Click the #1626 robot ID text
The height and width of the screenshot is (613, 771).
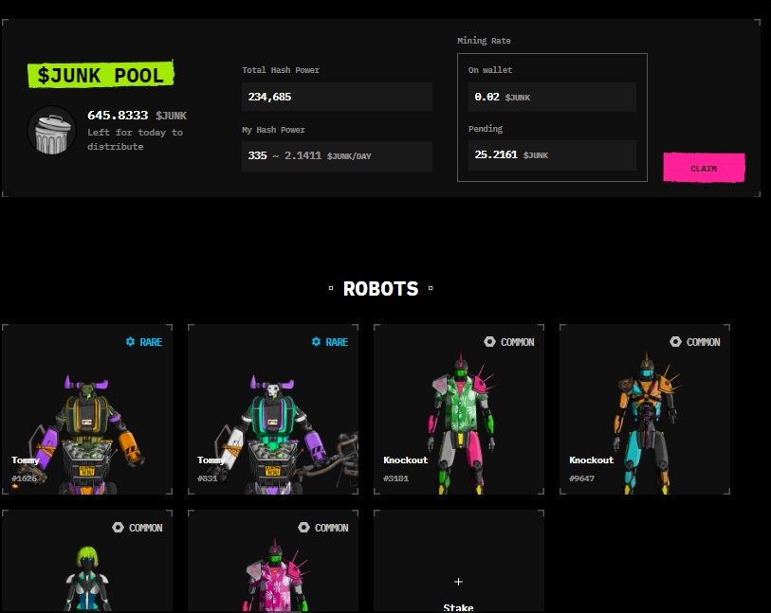tap(24, 478)
